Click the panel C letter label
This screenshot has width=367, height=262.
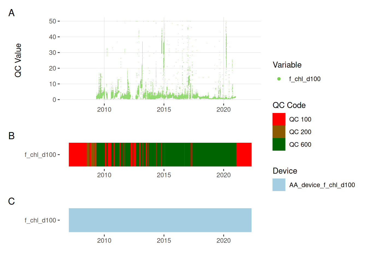click(x=11, y=201)
